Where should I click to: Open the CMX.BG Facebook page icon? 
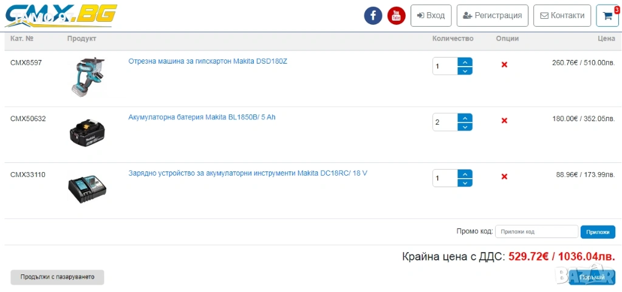pyautogui.click(x=373, y=16)
